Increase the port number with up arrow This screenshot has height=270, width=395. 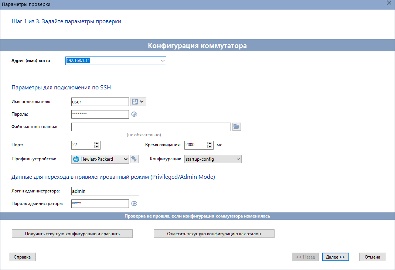point(97,143)
